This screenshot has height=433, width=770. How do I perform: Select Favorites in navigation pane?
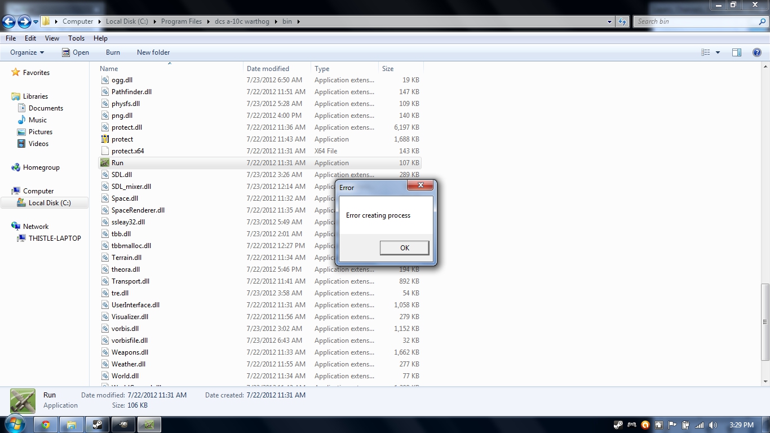pos(36,73)
